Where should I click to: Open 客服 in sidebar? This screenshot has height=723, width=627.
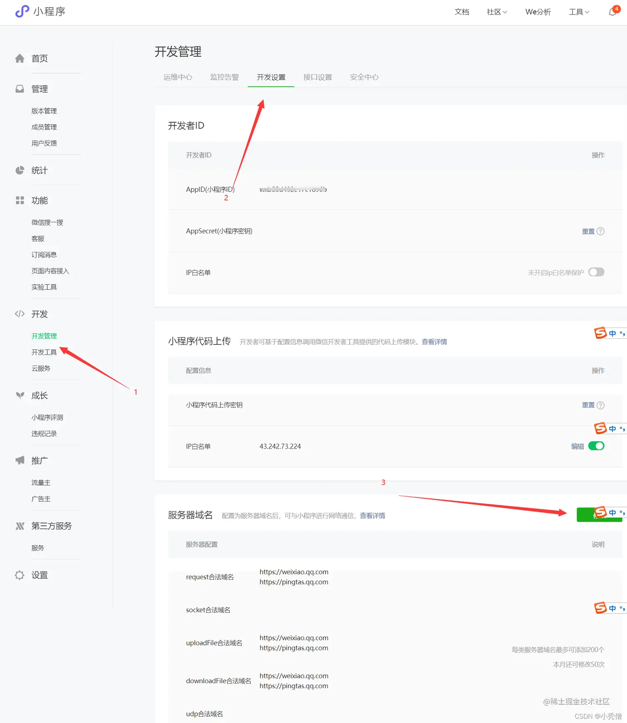pos(38,238)
